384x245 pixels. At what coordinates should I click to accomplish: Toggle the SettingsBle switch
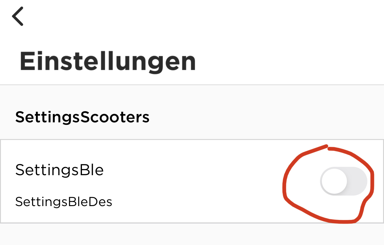click(x=343, y=181)
